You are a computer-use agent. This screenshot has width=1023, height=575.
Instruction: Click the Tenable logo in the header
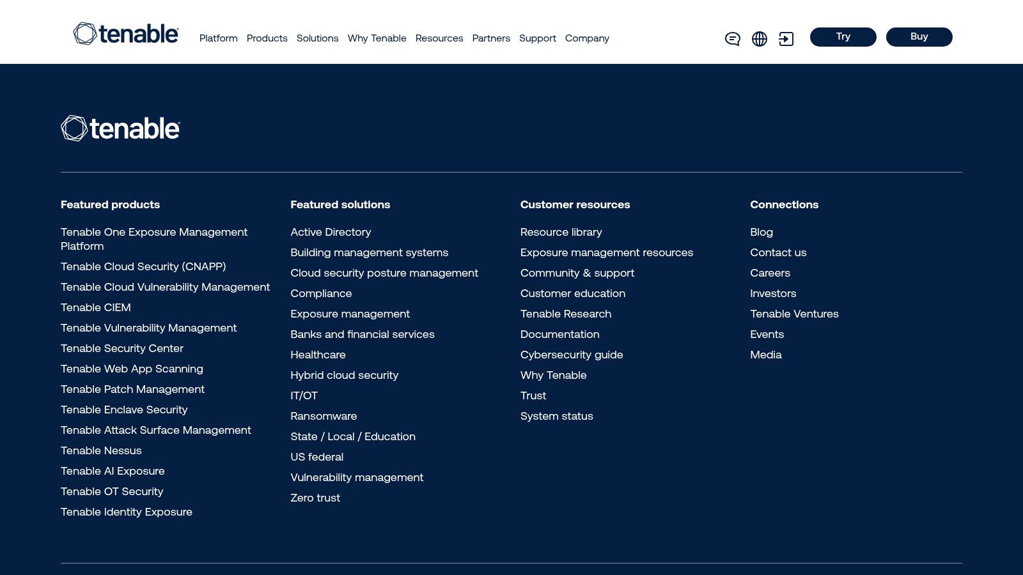(126, 34)
